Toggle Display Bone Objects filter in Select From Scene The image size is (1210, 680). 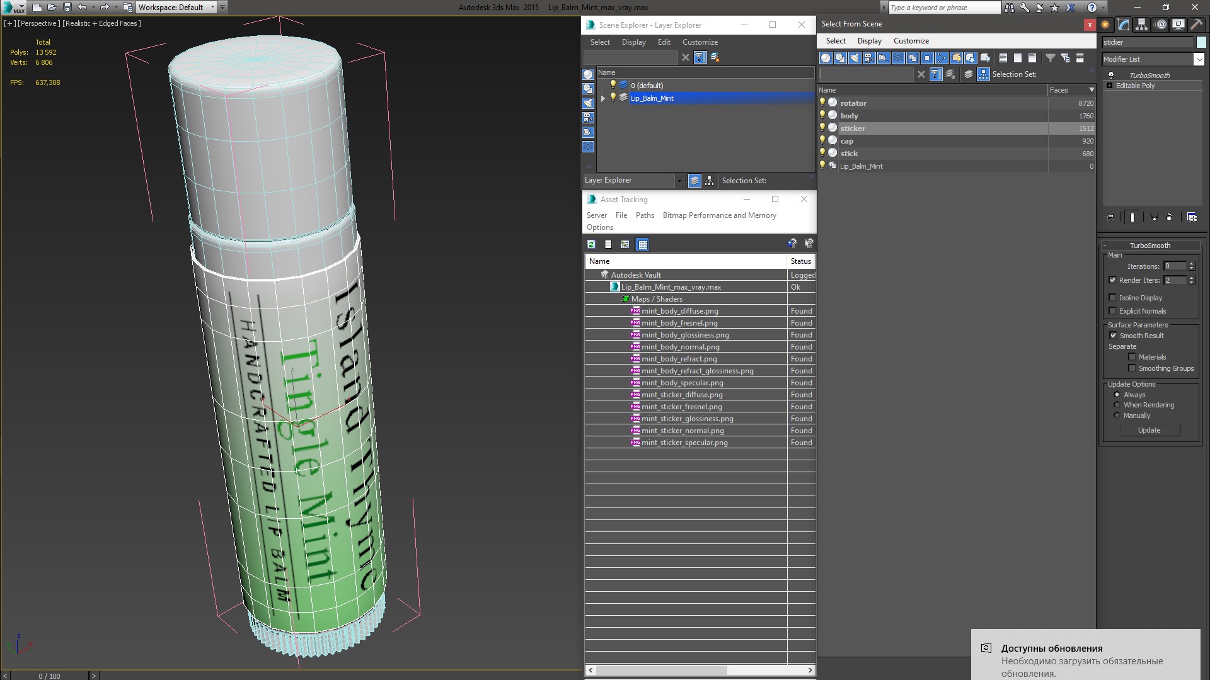pyautogui.click(x=942, y=58)
